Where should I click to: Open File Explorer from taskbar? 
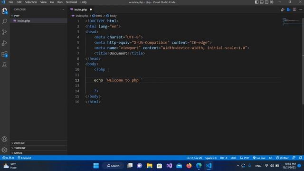[150, 166]
